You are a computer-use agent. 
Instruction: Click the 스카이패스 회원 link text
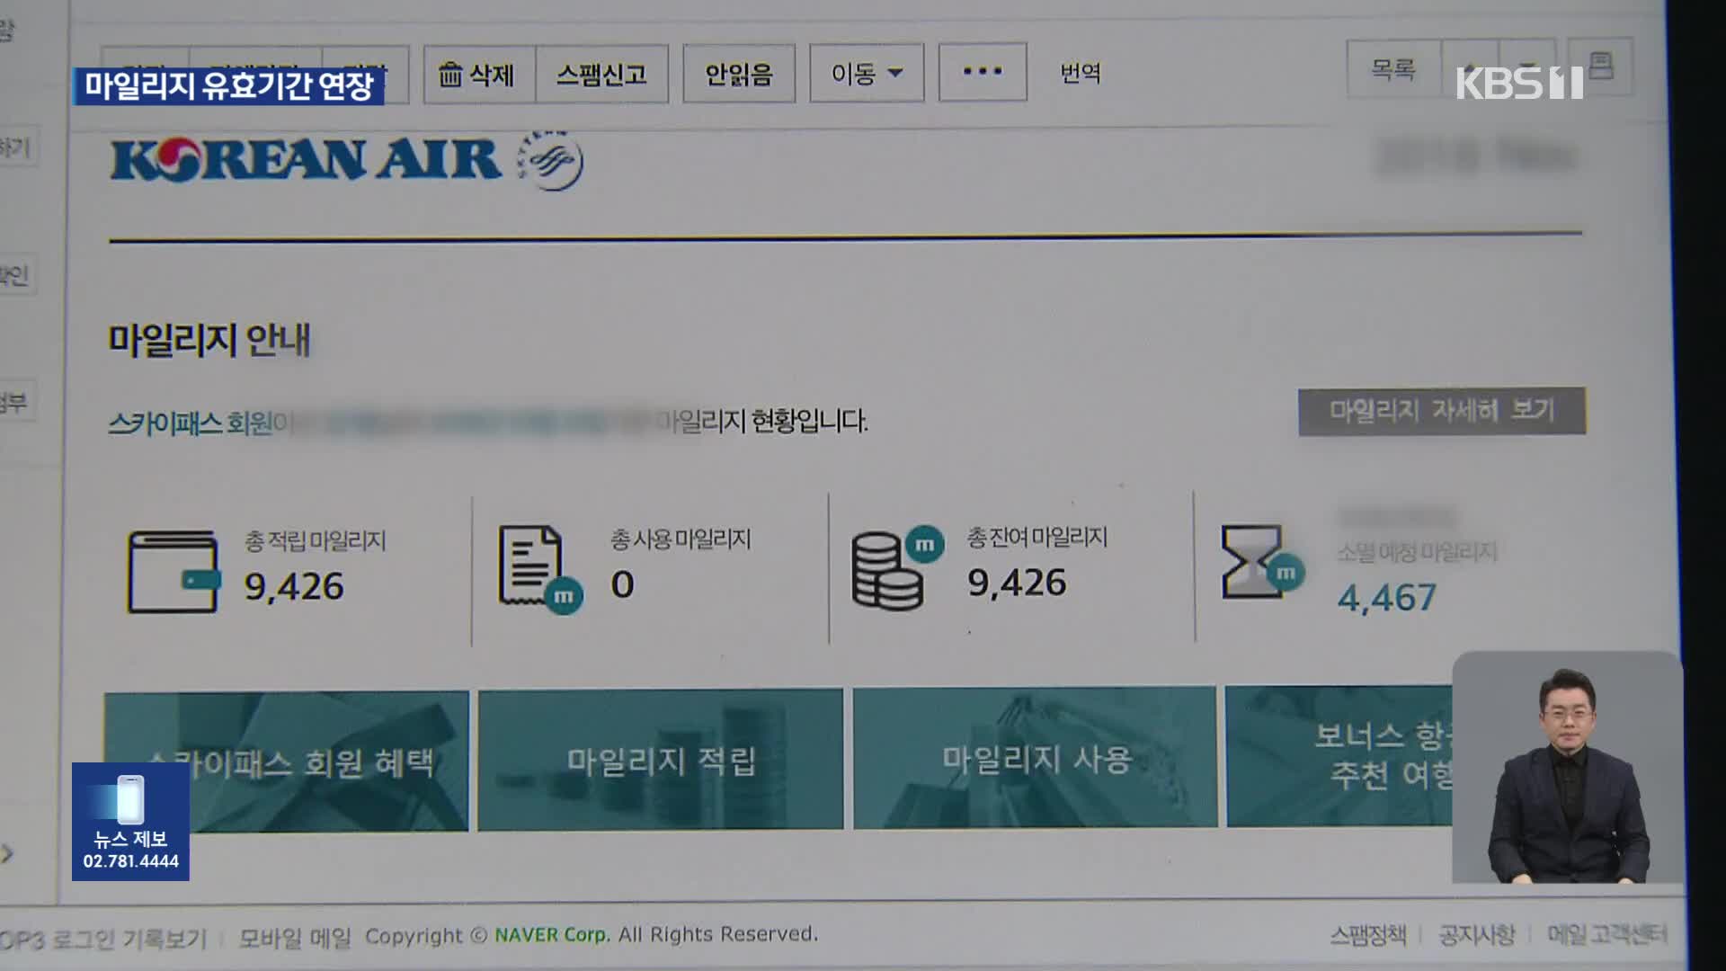[190, 423]
